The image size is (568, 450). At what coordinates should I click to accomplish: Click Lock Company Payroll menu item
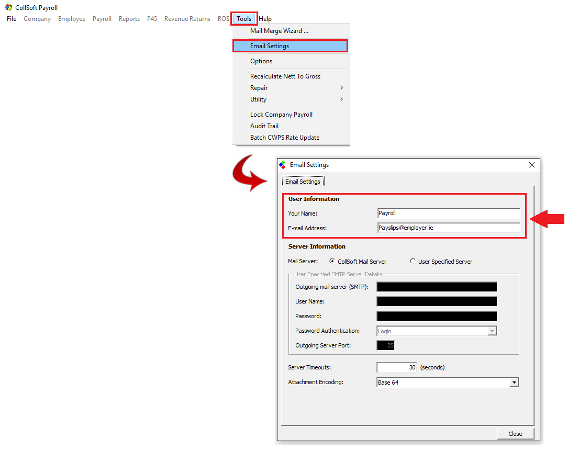tap(281, 115)
